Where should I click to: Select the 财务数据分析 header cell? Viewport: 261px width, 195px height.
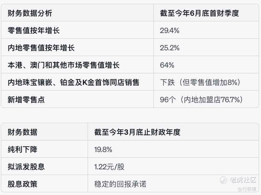[x=30, y=13]
